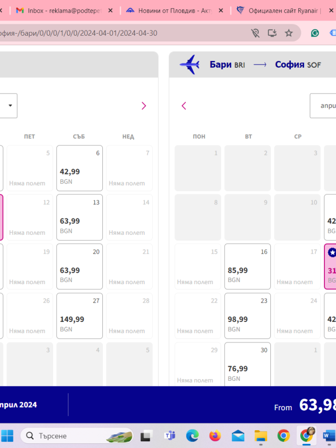336x448 pixels.
Task: Go to next month in outbound calendar
Action: pyautogui.click(x=144, y=106)
